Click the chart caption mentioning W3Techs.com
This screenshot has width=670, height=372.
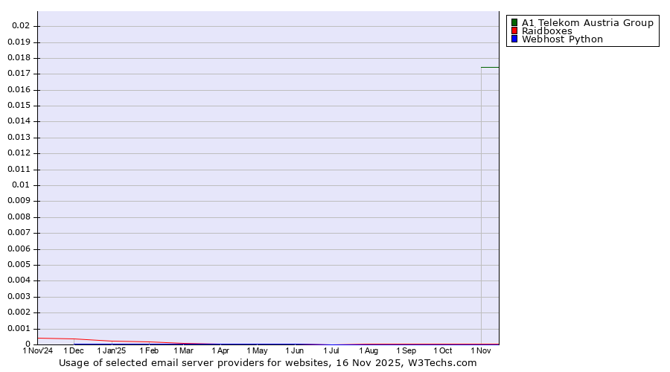[267, 362]
